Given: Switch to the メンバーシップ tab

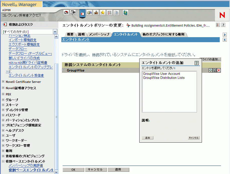Looking at the screenshot, I should (x=99, y=34).
